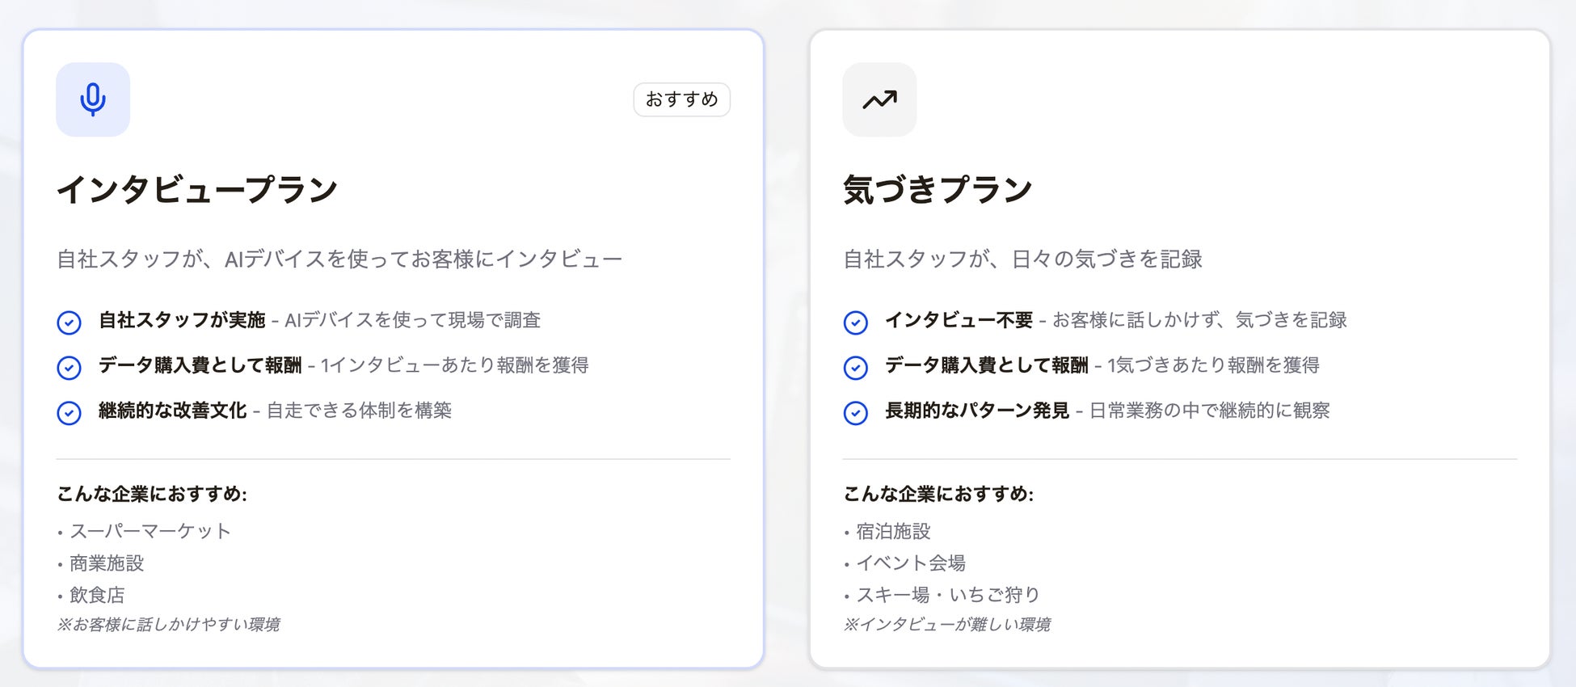Click the 自社スタッフが、日々の気づきを記録 description
1576x687 pixels.
coord(1022,259)
